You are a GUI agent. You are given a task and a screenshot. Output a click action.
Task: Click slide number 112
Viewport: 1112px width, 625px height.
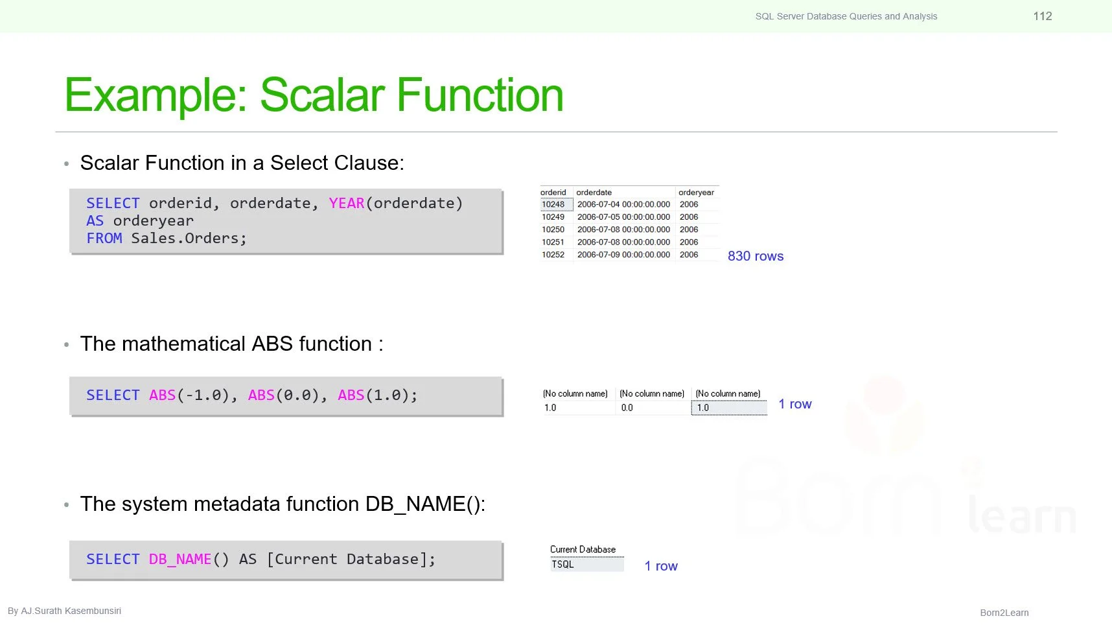pyautogui.click(x=1043, y=16)
